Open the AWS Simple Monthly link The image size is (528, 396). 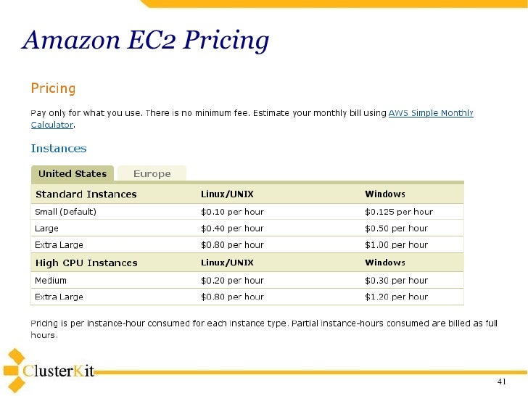point(431,113)
